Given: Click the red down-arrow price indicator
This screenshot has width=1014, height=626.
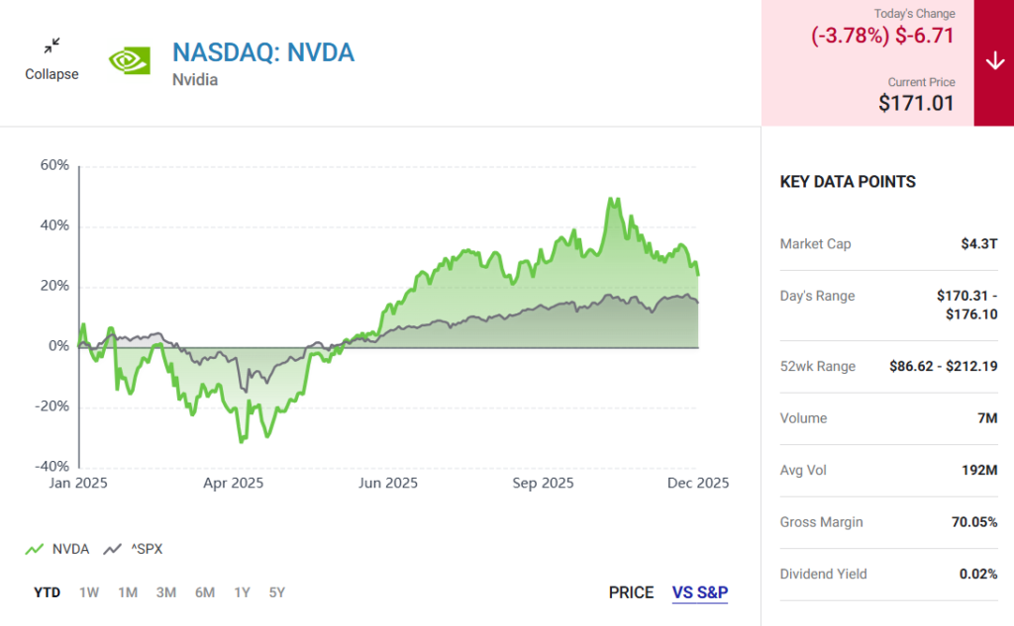Looking at the screenshot, I should (x=994, y=61).
